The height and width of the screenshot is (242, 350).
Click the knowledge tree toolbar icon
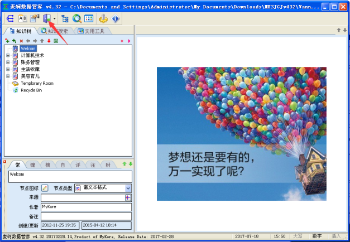coord(65,18)
